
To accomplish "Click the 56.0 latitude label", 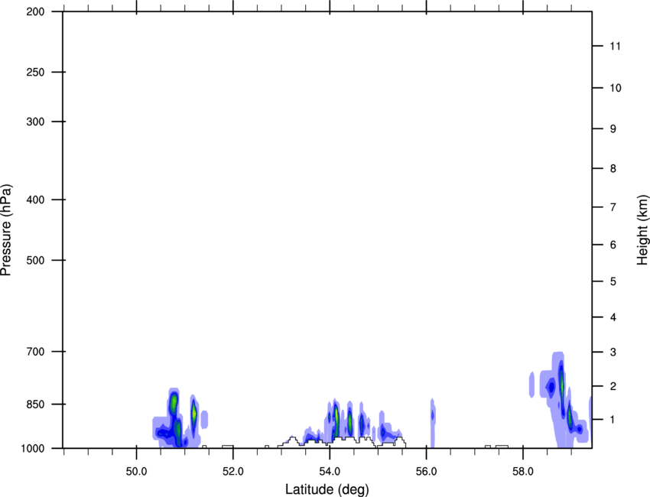I will coord(427,471).
